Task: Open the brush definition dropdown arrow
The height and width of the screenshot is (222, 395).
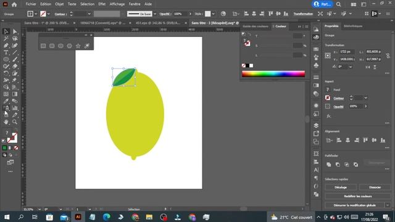Action: [x=155, y=14]
